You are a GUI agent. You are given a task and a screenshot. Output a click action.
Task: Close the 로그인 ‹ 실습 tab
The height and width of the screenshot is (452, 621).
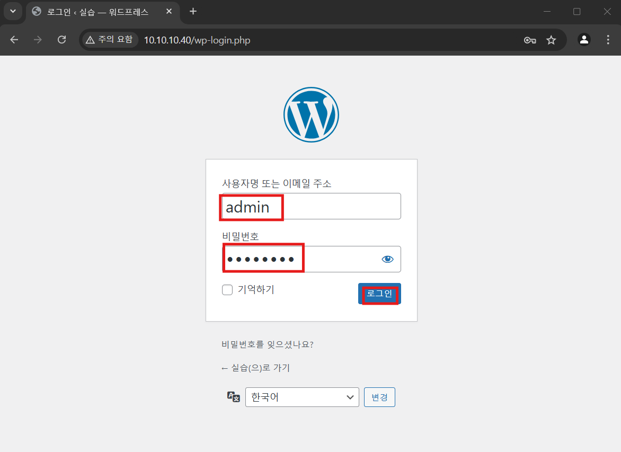(x=168, y=12)
